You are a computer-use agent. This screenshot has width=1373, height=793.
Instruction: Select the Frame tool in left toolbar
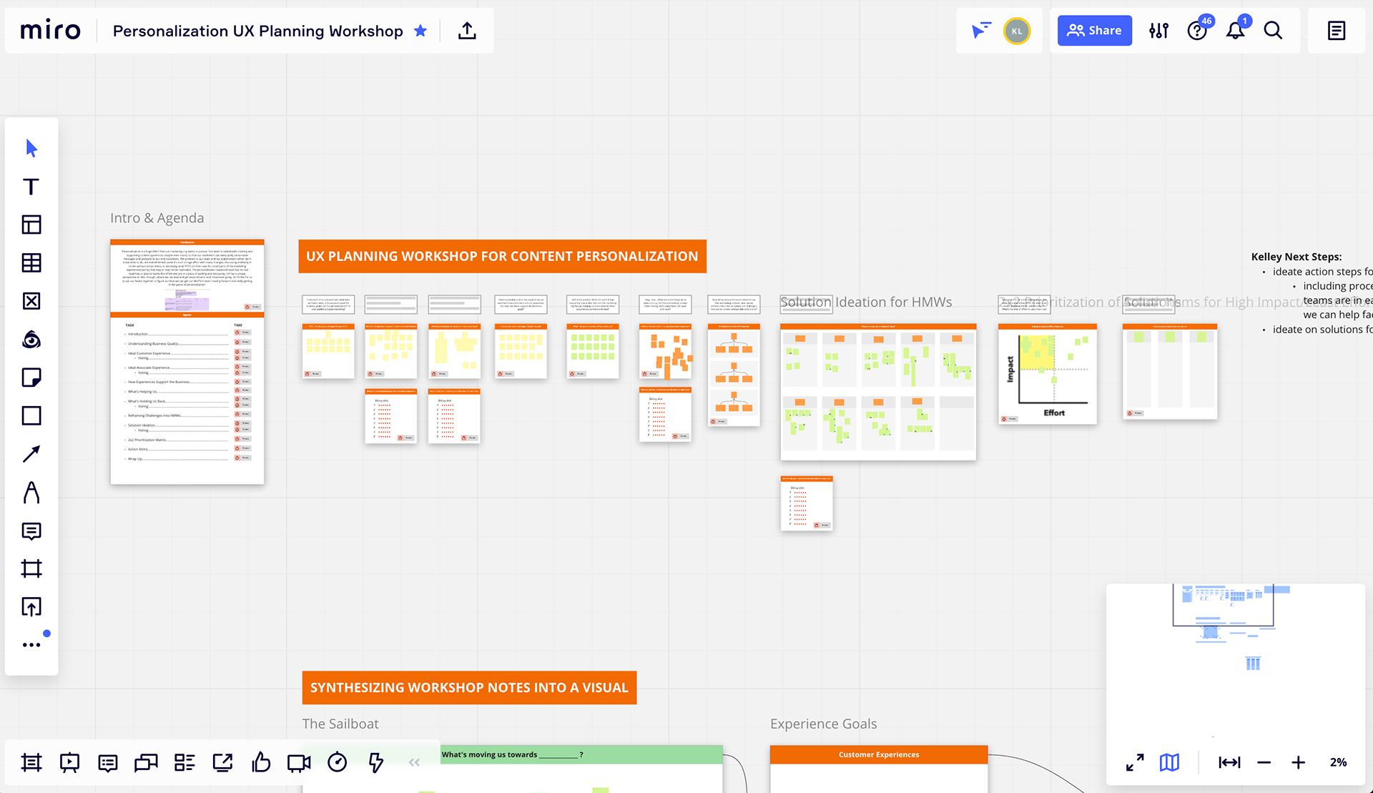coord(31,568)
